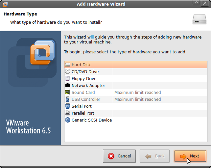Click the greyed "USB Controller" entry
The image size is (211, 168).
tap(86, 99)
